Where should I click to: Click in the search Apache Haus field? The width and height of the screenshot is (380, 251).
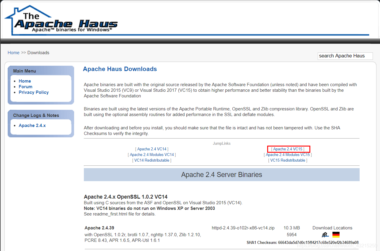[345, 56]
